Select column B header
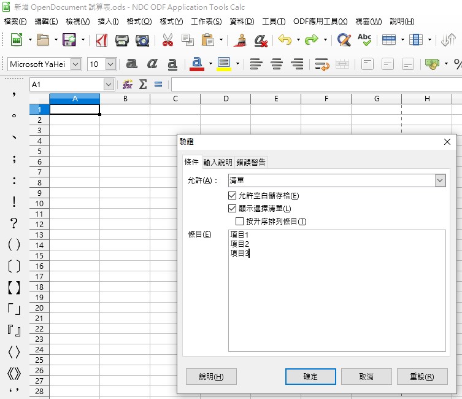 pyautogui.click(x=125, y=99)
